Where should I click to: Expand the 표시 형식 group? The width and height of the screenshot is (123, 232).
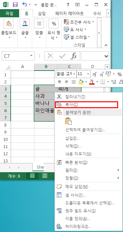(x=54, y=30)
